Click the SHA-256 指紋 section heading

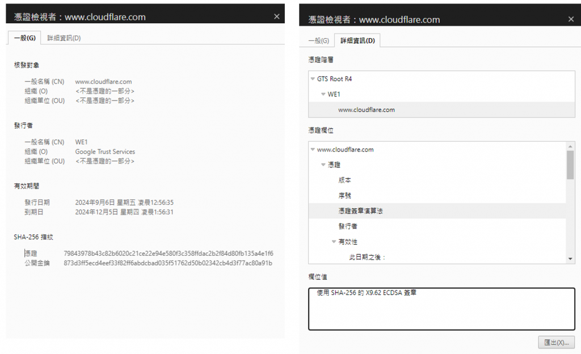click(x=33, y=237)
